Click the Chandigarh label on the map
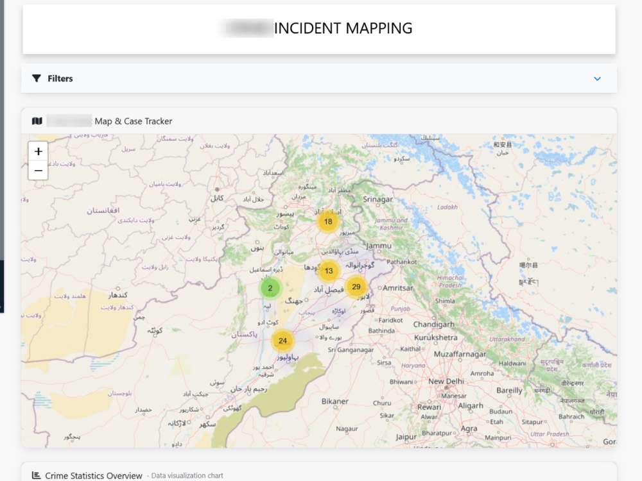642x481 pixels. pyautogui.click(x=433, y=325)
